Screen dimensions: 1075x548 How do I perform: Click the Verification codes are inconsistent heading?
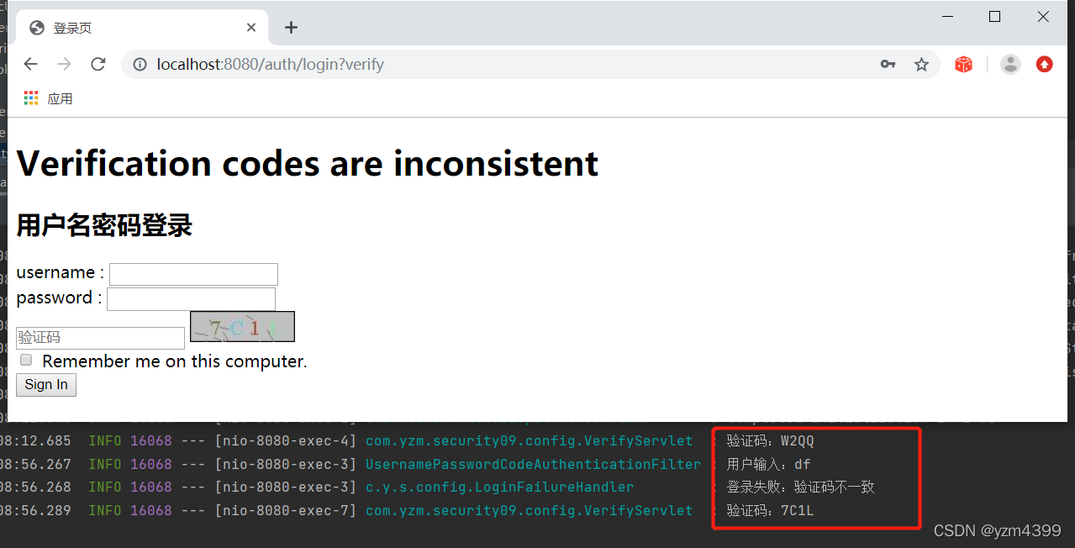pos(308,163)
